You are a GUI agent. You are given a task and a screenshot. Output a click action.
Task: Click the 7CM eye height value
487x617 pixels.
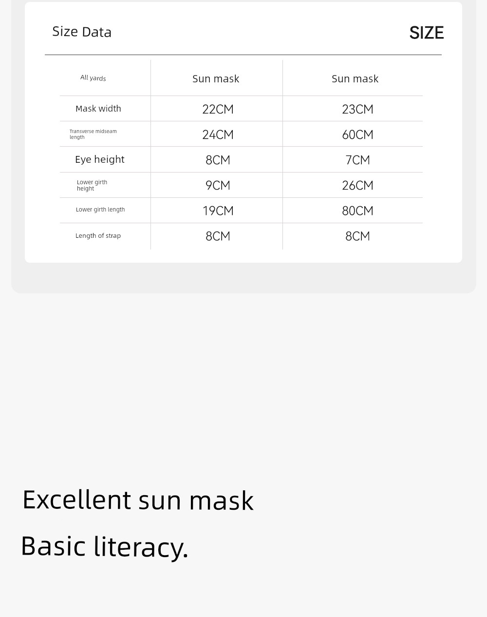[x=357, y=160]
